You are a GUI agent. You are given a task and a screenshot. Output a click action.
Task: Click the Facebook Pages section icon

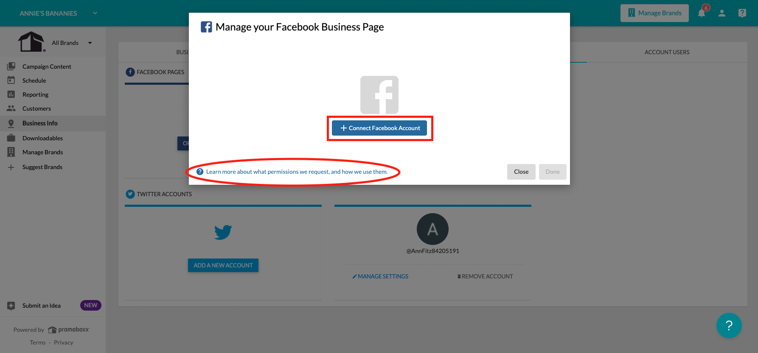tap(130, 72)
